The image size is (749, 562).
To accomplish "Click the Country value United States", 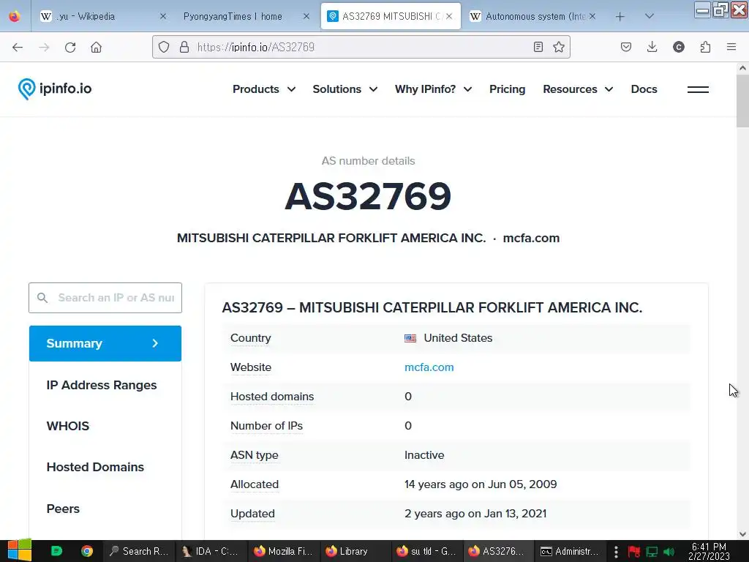I will coord(458,338).
